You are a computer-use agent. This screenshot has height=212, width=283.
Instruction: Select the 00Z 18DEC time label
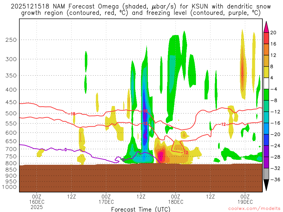click(175, 199)
